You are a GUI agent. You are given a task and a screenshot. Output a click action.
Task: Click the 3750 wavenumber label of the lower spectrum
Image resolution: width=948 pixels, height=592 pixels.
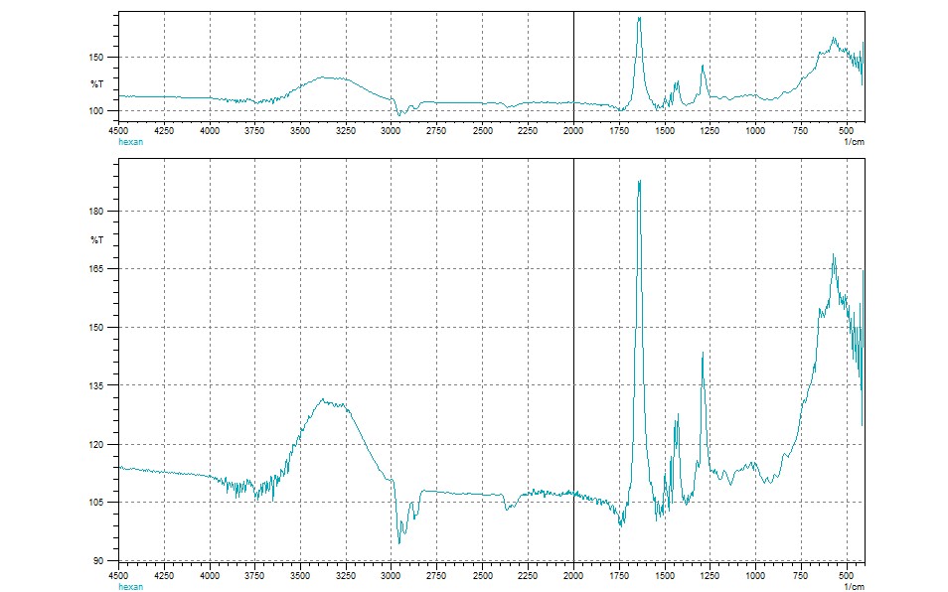[254, 576]
